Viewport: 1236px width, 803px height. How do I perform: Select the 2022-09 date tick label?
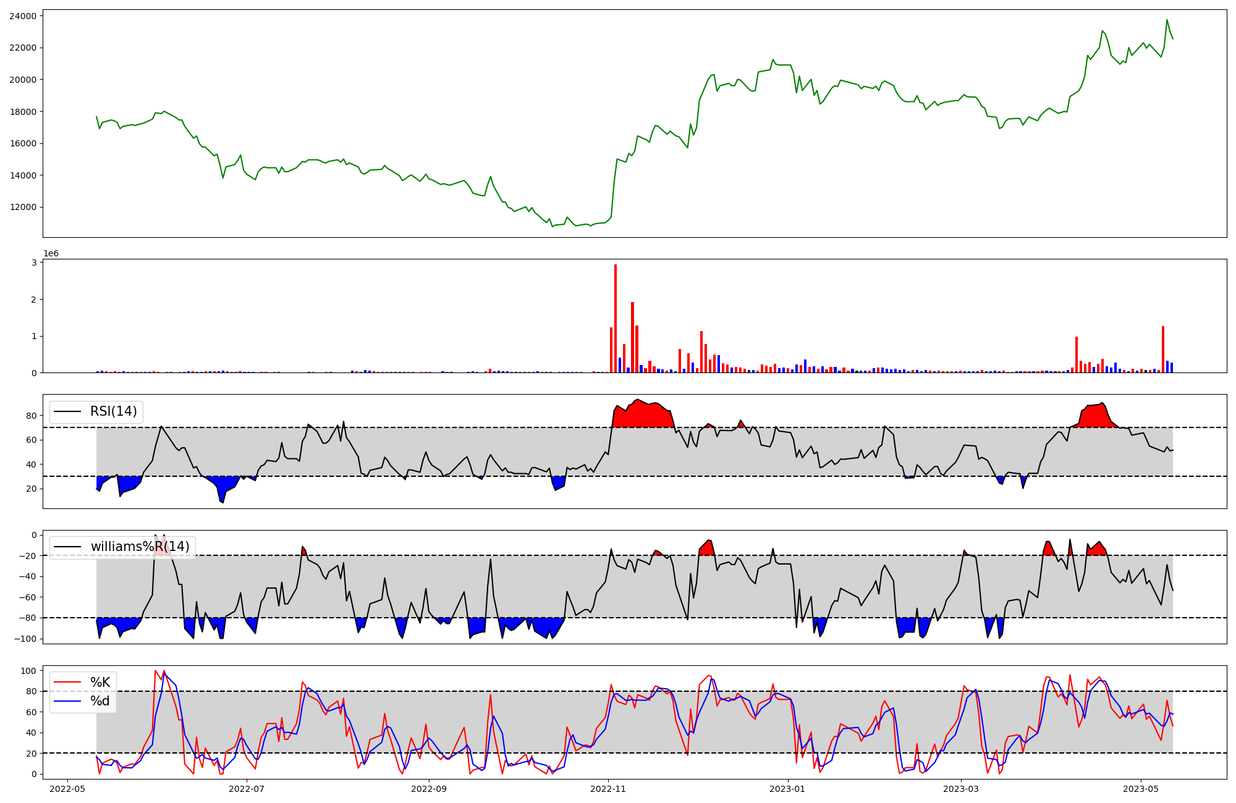(428, 789)
